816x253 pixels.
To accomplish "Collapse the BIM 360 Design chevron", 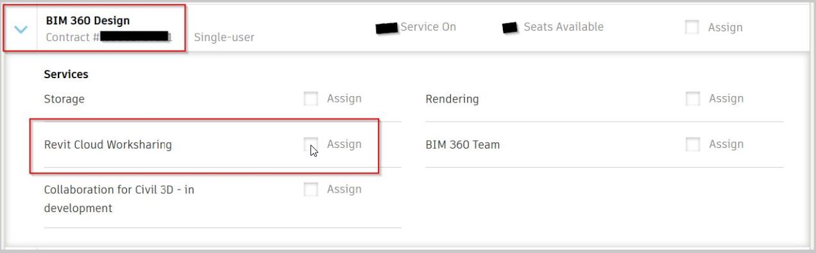I will click(x=21, y=29).
